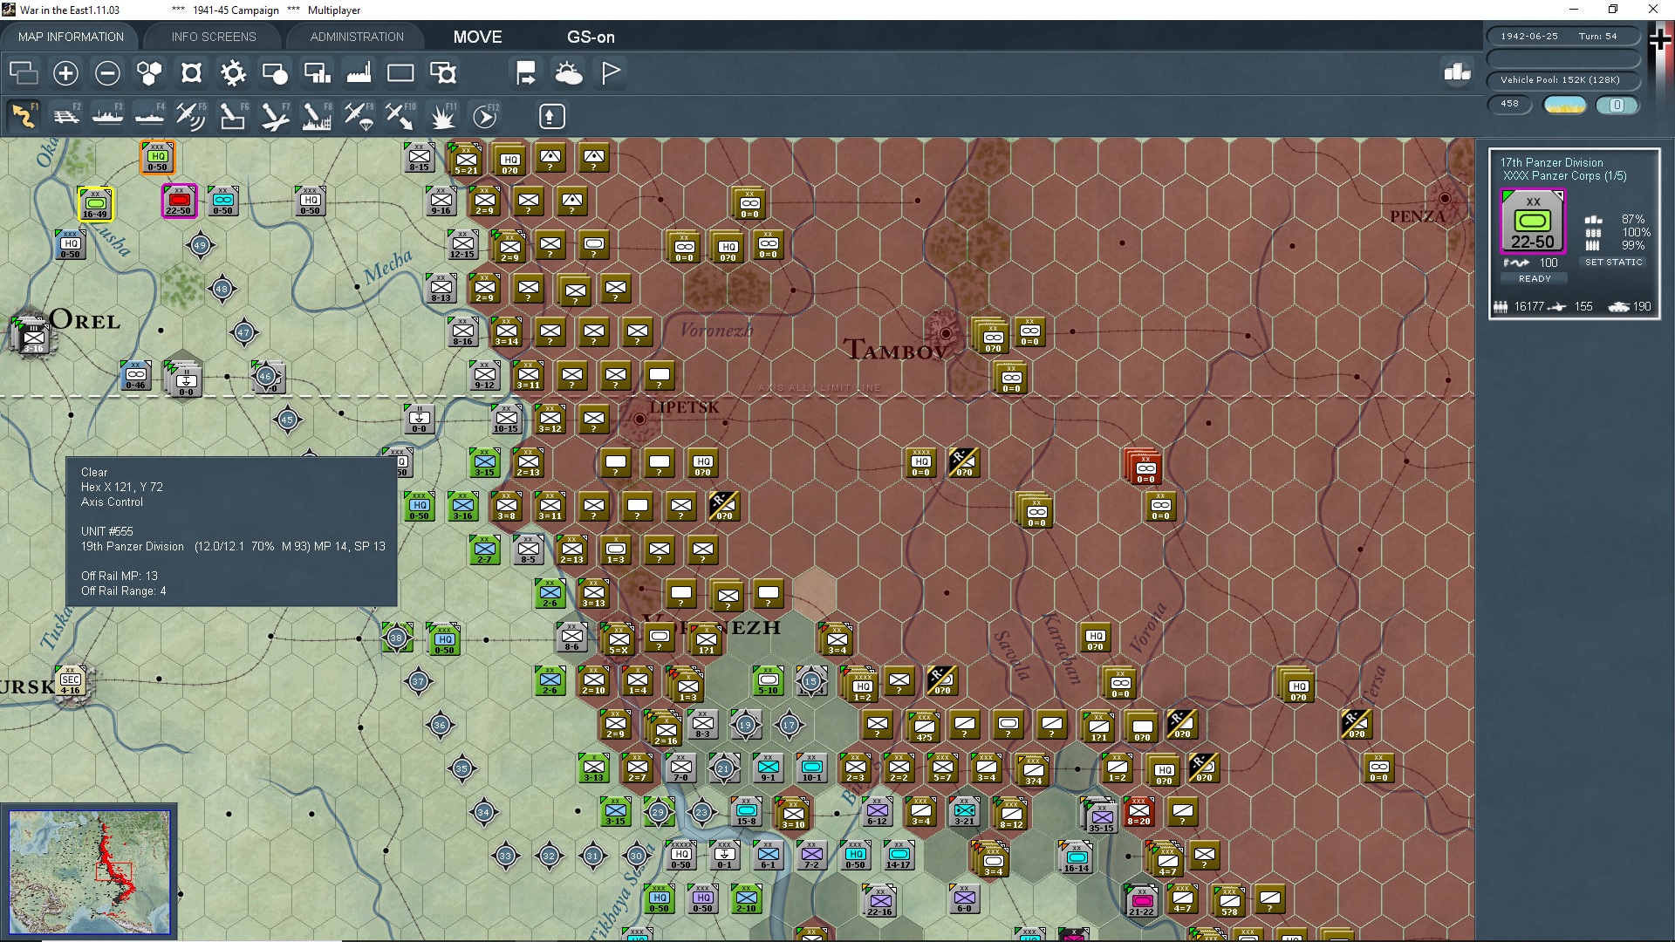Select the F4 amphibious transport mode icon

(149, 116)
